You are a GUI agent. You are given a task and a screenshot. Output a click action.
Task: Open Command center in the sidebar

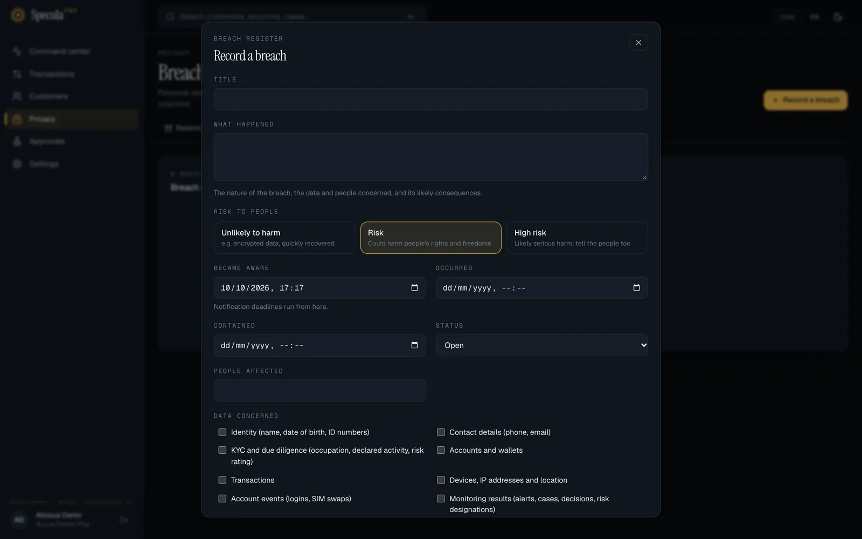point(71,51)
